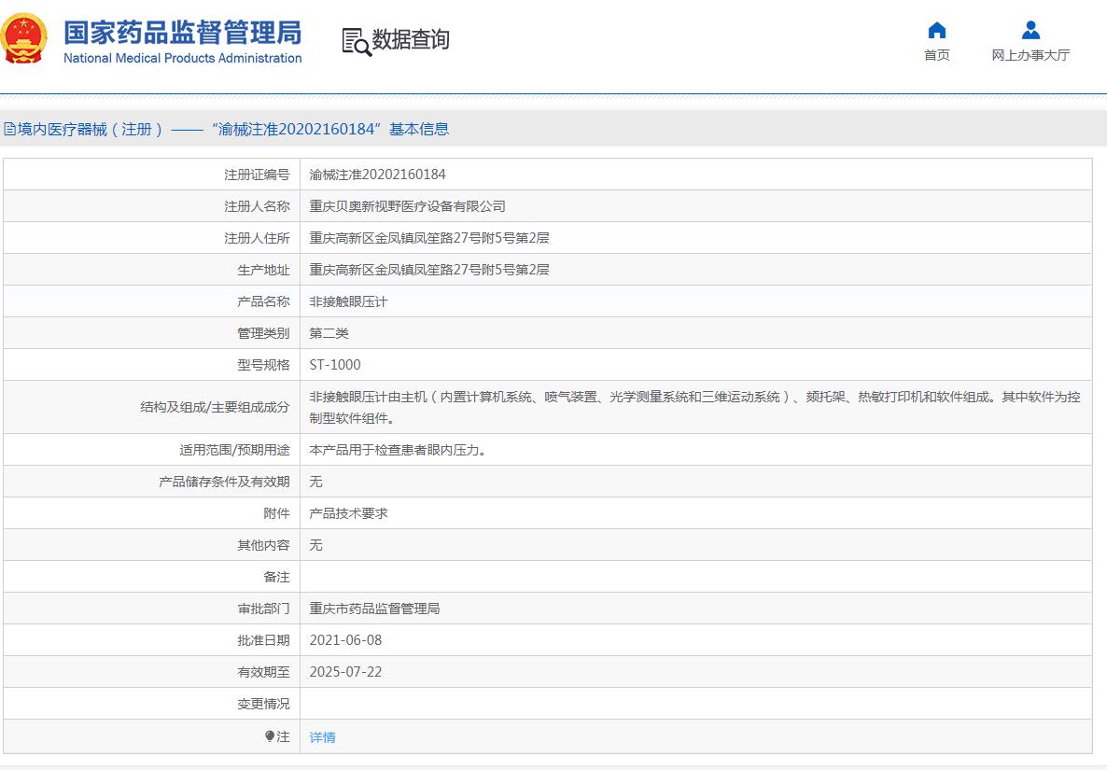Click the 数据查询 heading

(x=411, y=39)
